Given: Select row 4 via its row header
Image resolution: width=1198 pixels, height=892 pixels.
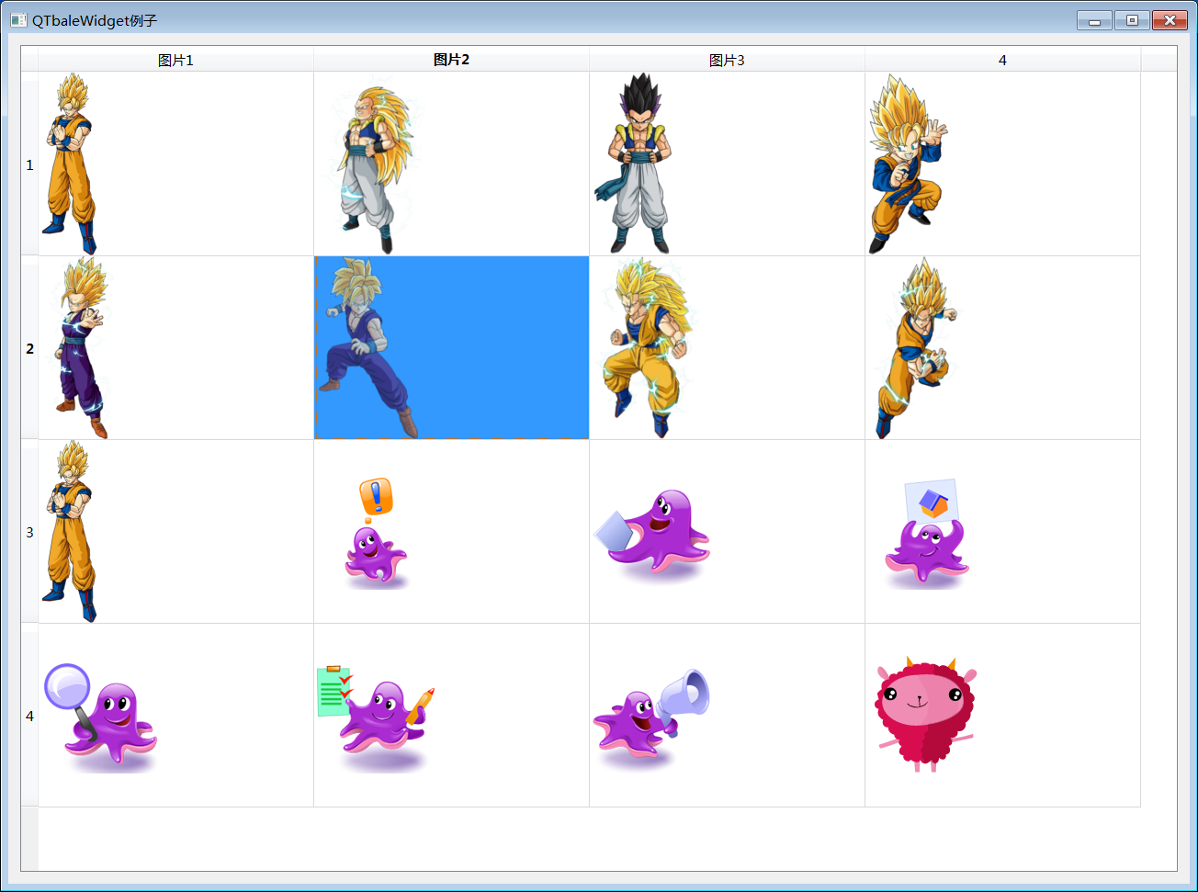Looking at the screenshot, I should click(29, 716).
